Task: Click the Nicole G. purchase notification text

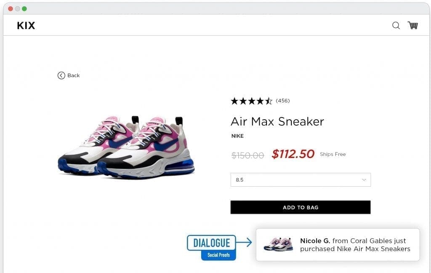Action: click(355, 245)
